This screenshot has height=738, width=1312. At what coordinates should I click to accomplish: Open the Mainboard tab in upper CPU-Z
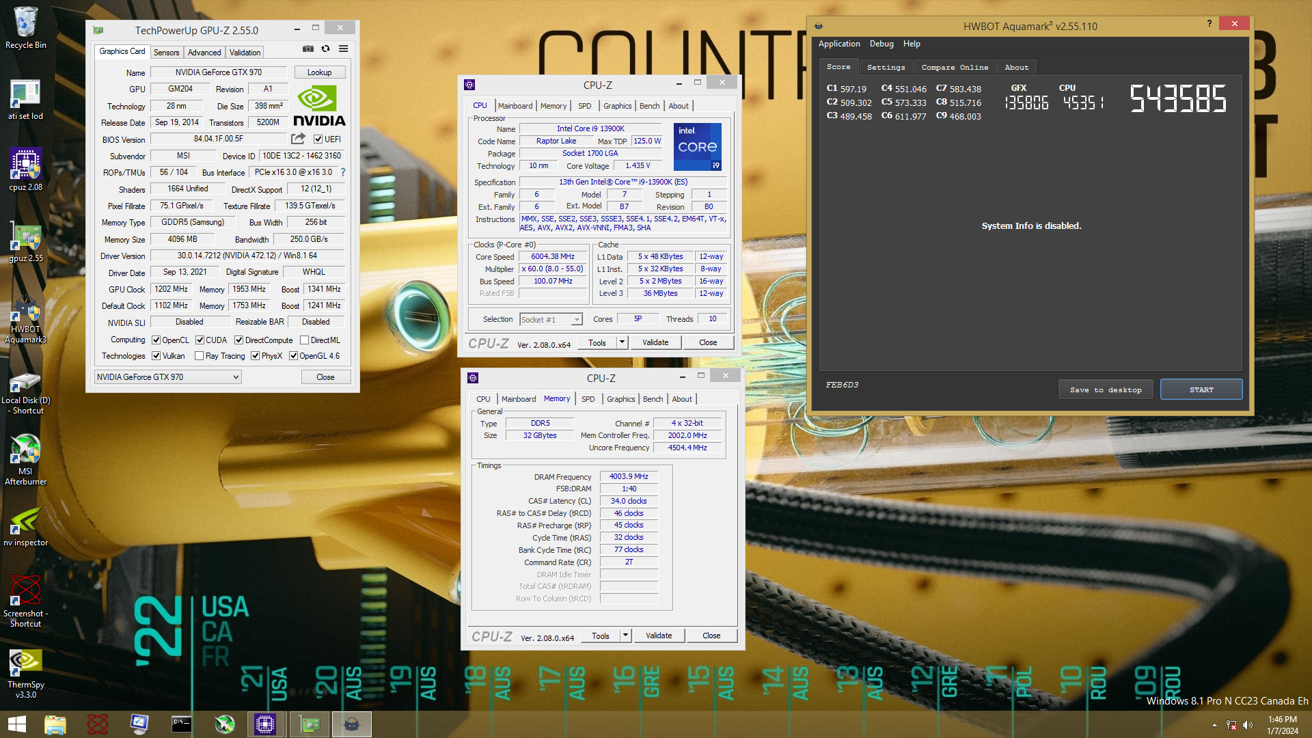click(x=515, y=106)
